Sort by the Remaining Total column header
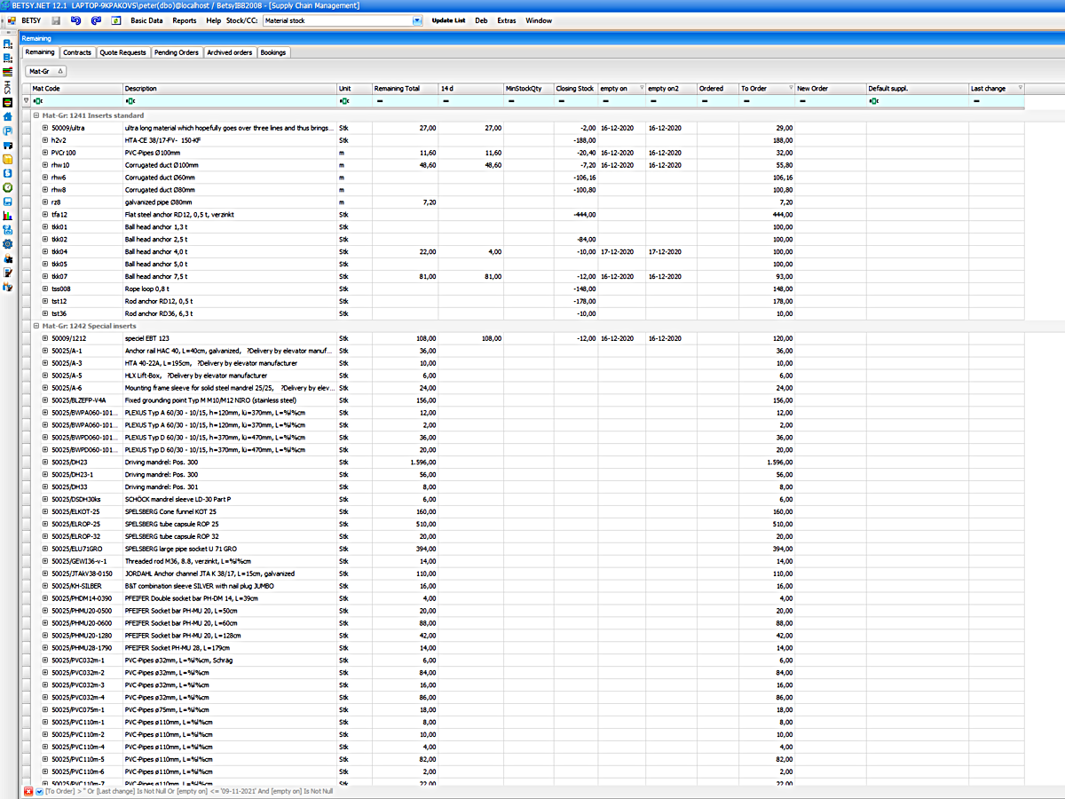The height and width of the screenshot is (799, 1065). [x=405, y=89]
